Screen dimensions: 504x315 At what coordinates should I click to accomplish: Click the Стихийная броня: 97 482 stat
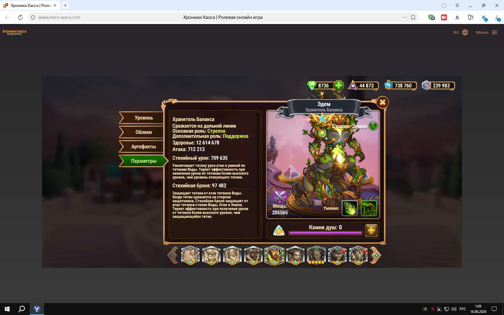[199, 186]
